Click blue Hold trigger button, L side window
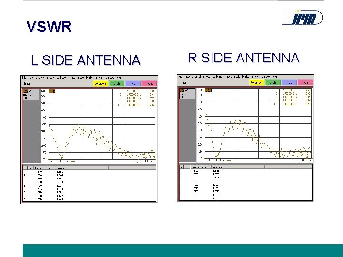 point(133,83)
